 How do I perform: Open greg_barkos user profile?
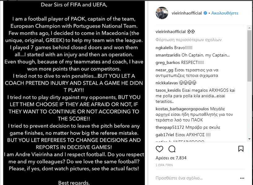click(167, 62)
